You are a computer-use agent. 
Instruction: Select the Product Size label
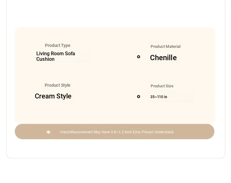tap(162, 86)
